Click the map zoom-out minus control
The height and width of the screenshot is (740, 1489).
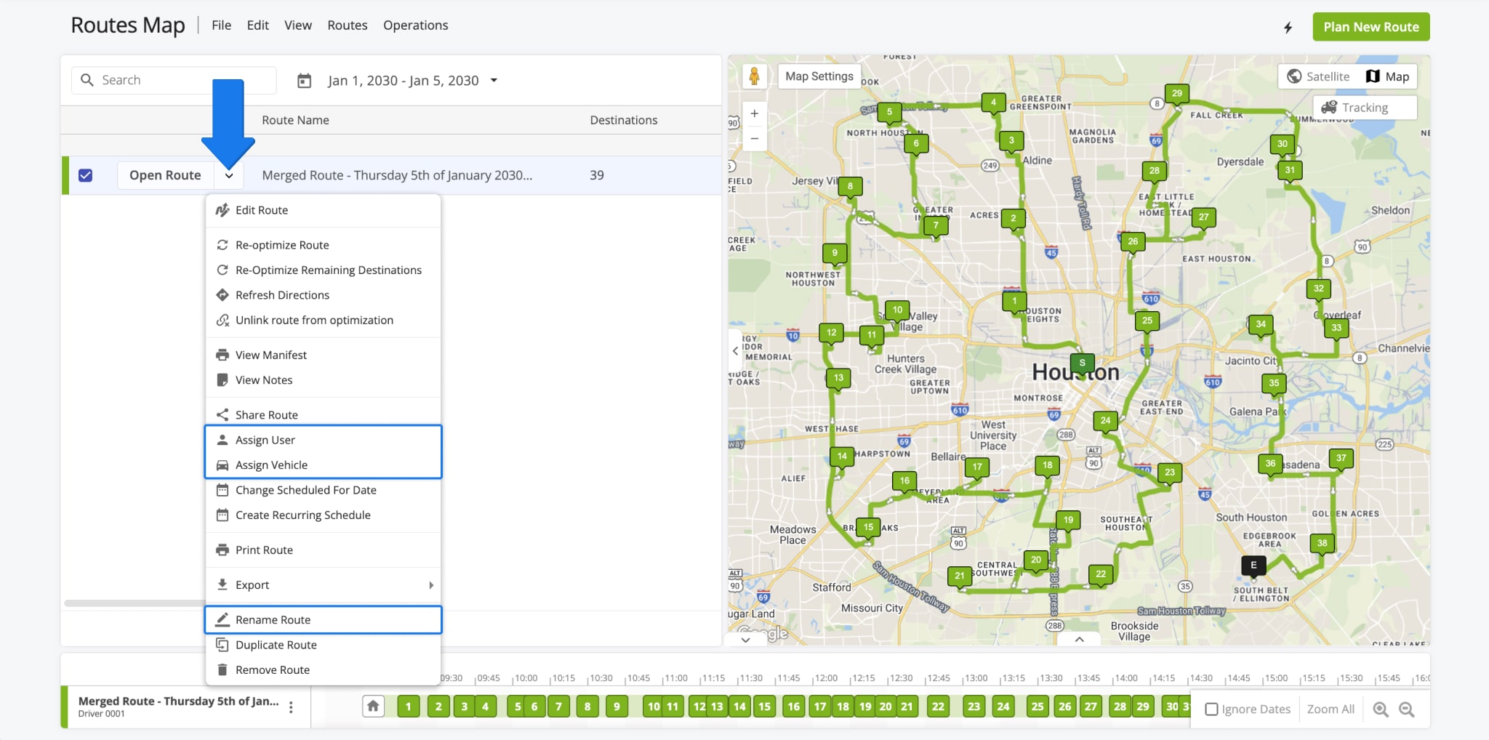[x=755, y=138]
